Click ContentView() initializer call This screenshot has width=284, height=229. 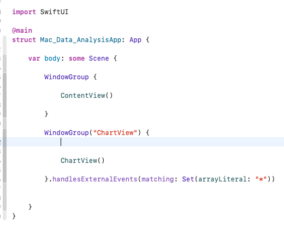(x=87, y=96)
